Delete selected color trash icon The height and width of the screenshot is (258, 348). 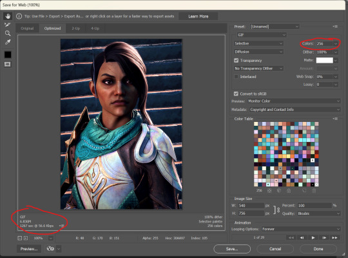point(314,191)
